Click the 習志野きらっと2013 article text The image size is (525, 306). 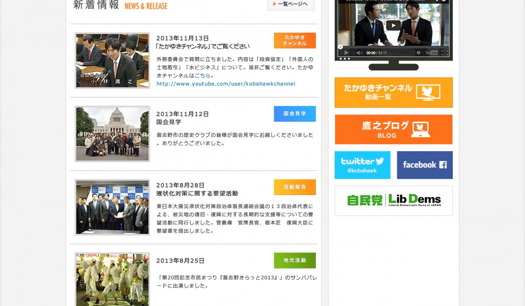[x=237, y=282]
